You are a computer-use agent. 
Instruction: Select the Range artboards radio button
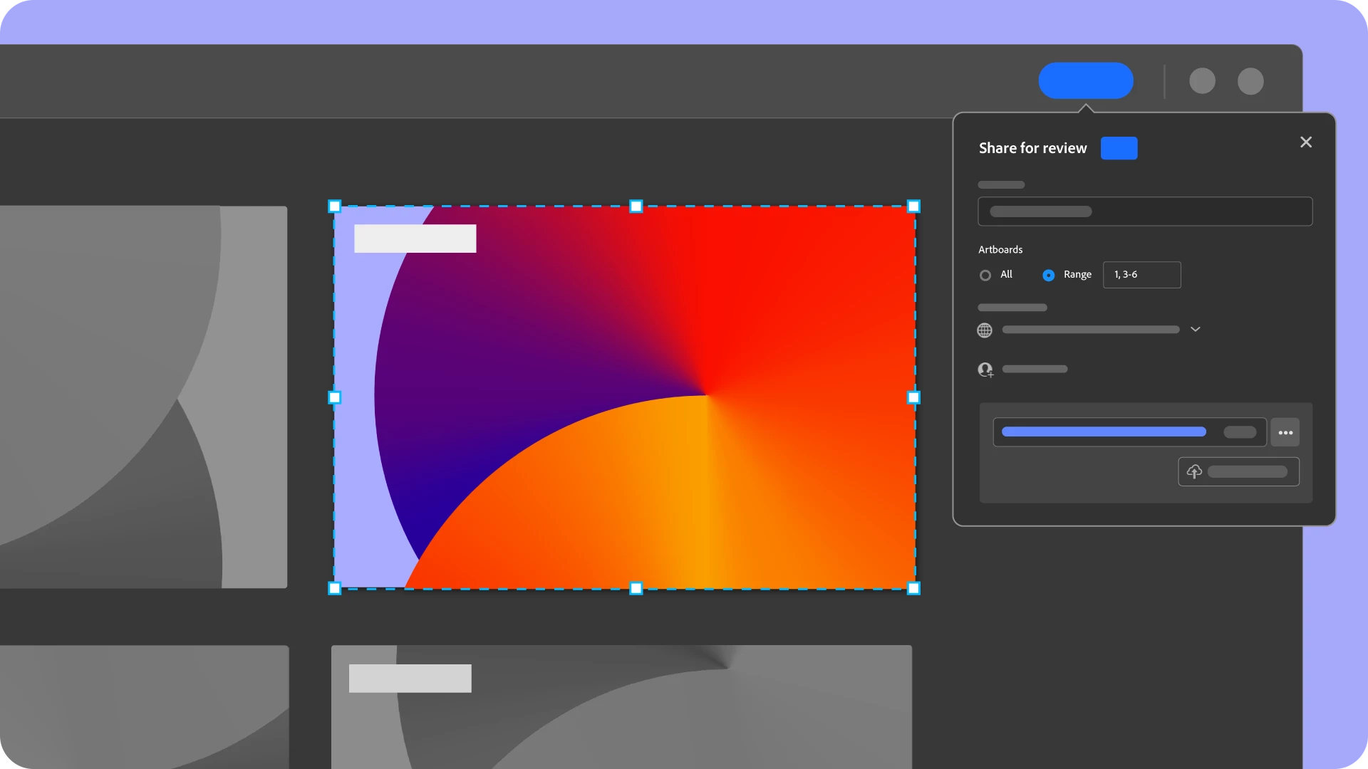coord(1048,275)
